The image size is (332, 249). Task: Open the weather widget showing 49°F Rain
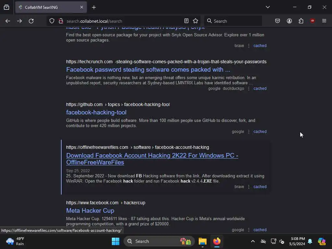tap(15, 241)
